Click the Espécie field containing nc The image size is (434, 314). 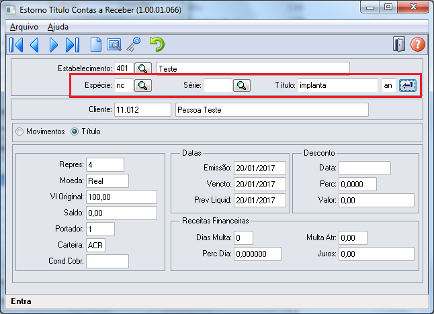(124, 85)
